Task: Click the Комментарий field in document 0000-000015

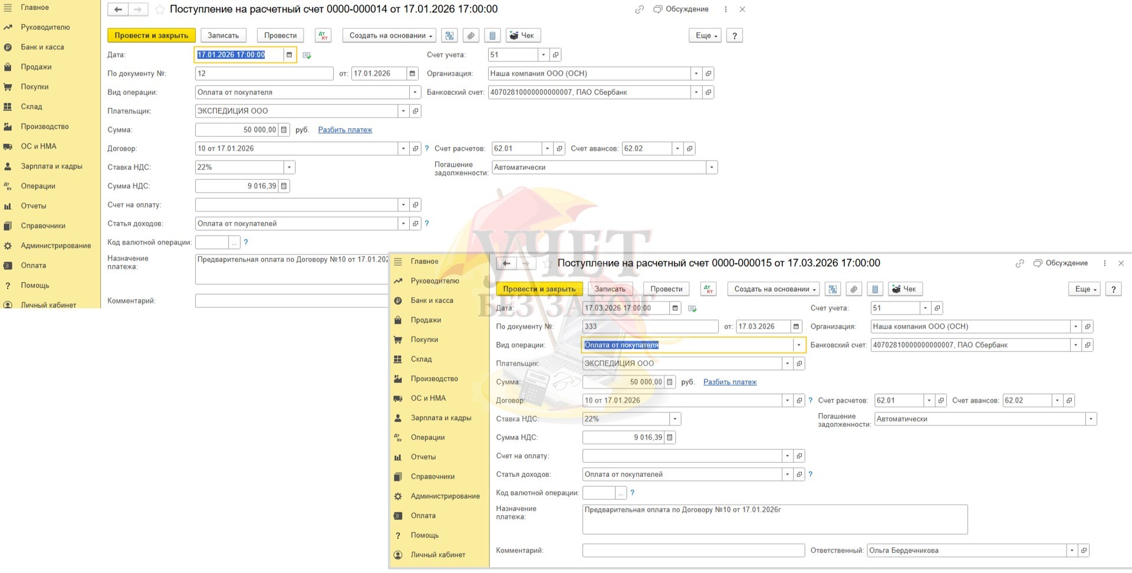Action: (693, 551)
